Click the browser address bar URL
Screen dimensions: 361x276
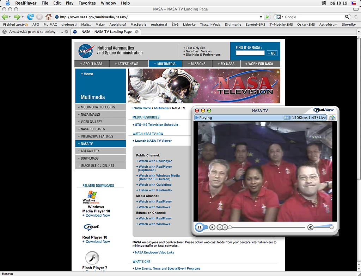(159, 17)
